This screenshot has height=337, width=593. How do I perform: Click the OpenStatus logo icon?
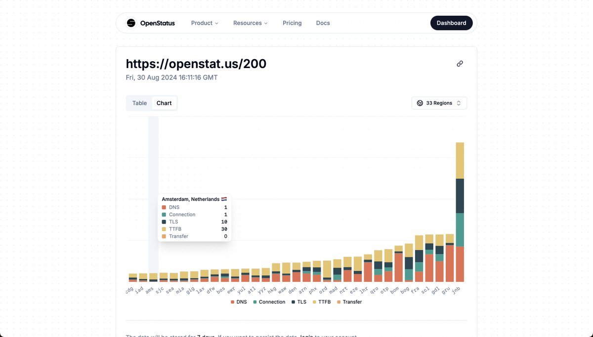click(x=131, y=23)
